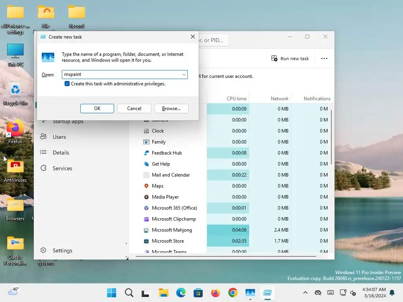
Task: Click the Microsoft Mahjong icon in list
Action: click(146, 230)
